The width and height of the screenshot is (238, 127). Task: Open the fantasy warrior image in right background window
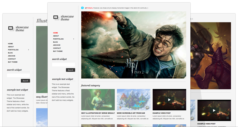tap(211, 56)
